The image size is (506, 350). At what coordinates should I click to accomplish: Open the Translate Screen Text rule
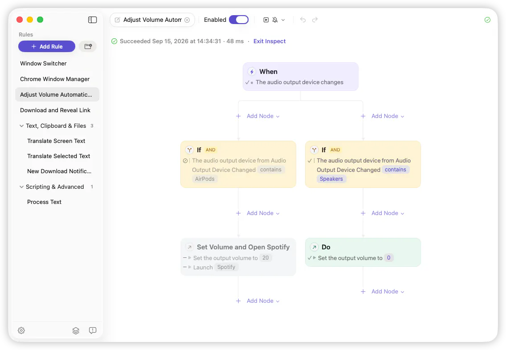pyautogui.click(x=57, y=141)
